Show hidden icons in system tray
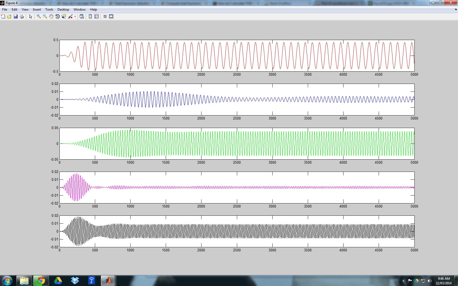 click(x=403, y=281)
